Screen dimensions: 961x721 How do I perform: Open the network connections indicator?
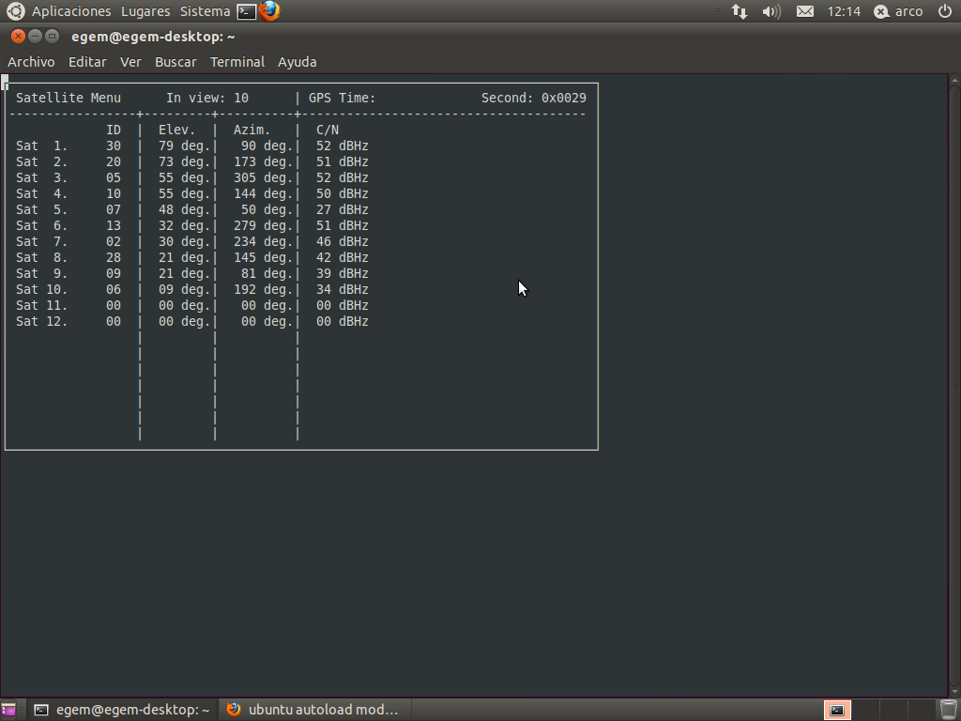click(740, 11)
